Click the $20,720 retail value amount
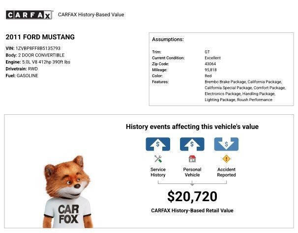298x233 pixels. (192, 197)
